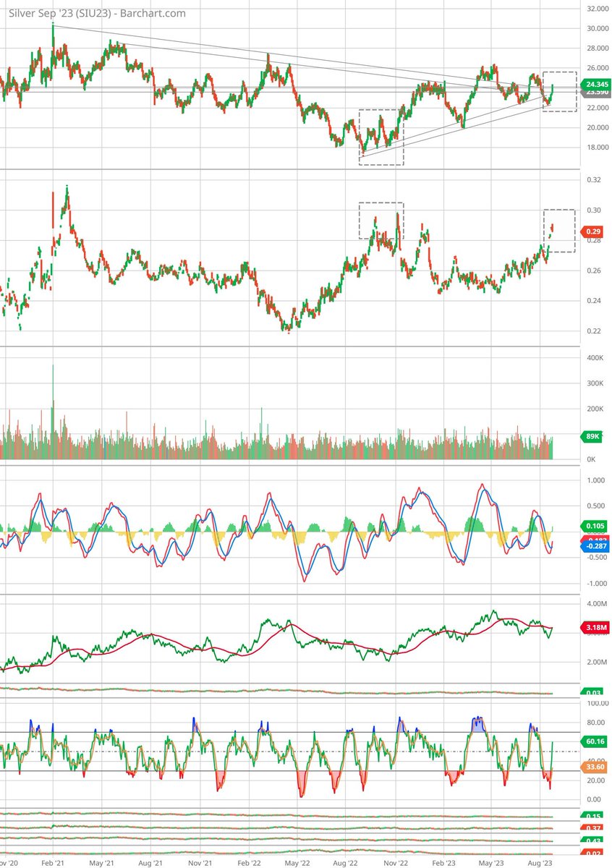Click the green 89K volume badge
This screenshot has height=868, width=612.
593,436
